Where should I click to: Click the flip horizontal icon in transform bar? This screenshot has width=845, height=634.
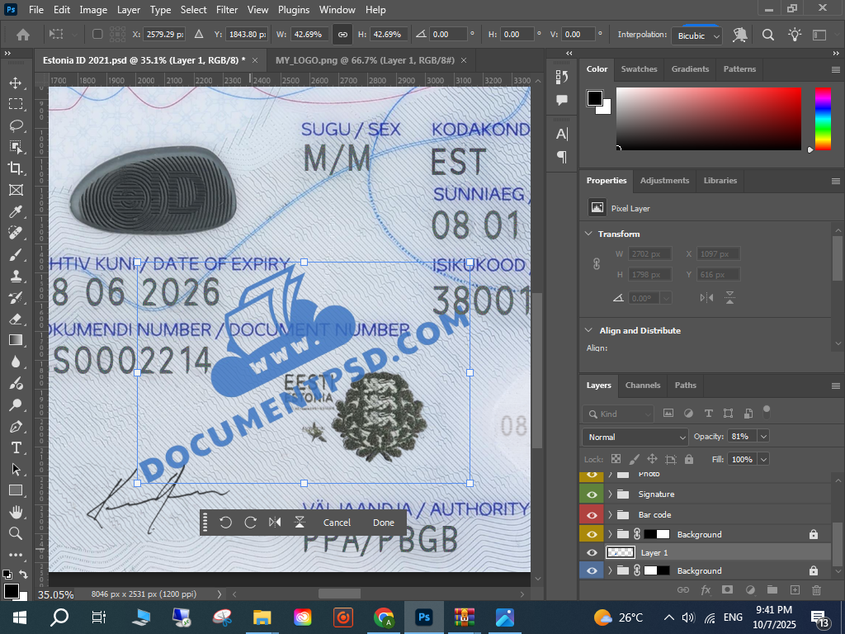(275, 523)
